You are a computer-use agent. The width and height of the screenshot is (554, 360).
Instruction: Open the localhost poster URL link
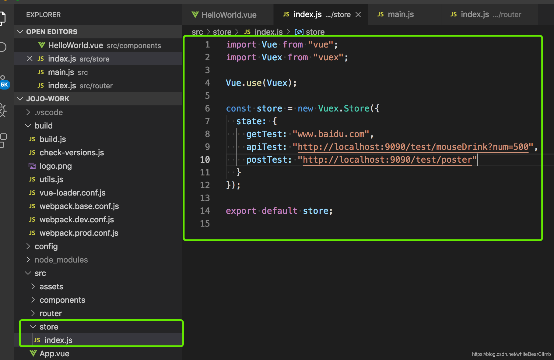(387, 160)
